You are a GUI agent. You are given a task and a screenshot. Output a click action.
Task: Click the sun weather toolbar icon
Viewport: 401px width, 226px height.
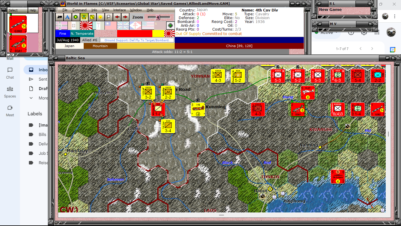[101, 17]
